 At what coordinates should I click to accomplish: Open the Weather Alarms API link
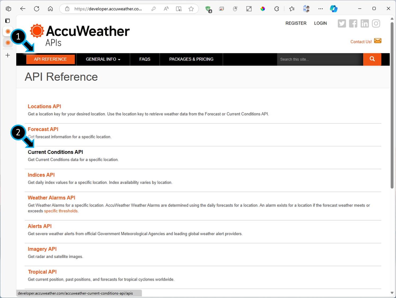pyautogui.click(x=51, y=198)
